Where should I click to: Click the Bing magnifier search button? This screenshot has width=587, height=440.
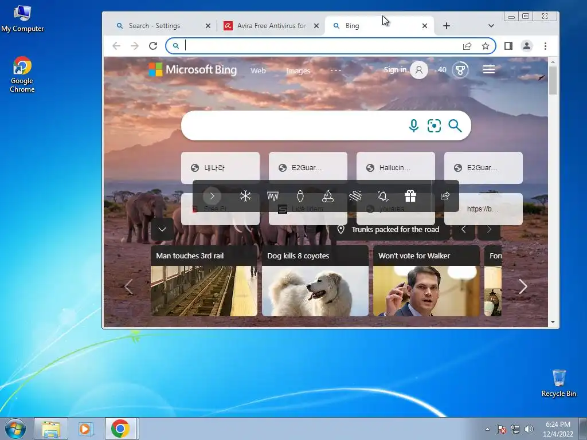[x=455, y=125]
